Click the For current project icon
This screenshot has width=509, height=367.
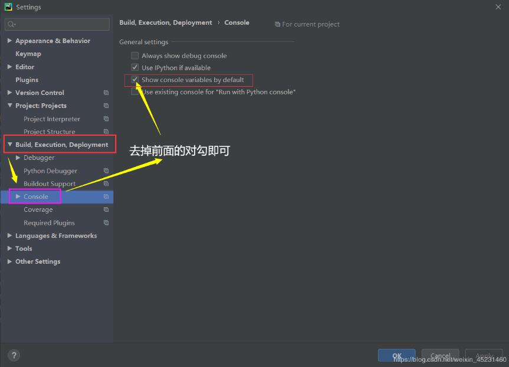click(x=277, y=24)
